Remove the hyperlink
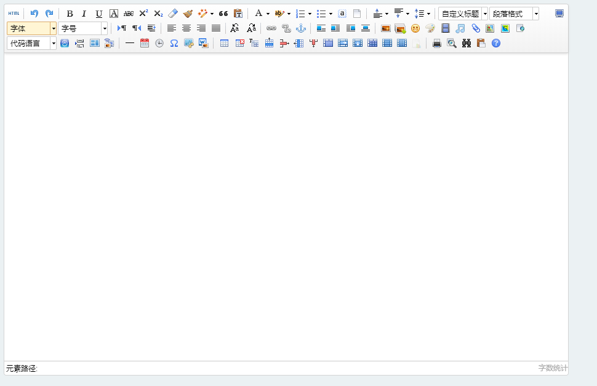This screenshot has width=597, height=386. click(x=286, y=28)
